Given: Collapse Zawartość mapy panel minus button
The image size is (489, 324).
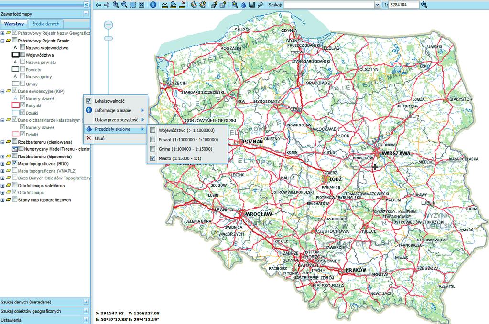Looking at the screenshot, I should pyautogui.click(x=86, y=14).
